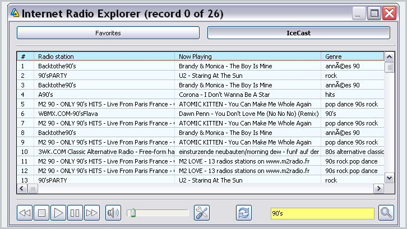Click the app icon in the title bar
The image size is (407, 229).
(x=15, y=13)
